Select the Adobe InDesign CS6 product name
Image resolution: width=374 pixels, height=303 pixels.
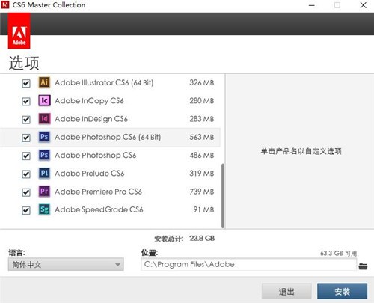pos(91,119)
